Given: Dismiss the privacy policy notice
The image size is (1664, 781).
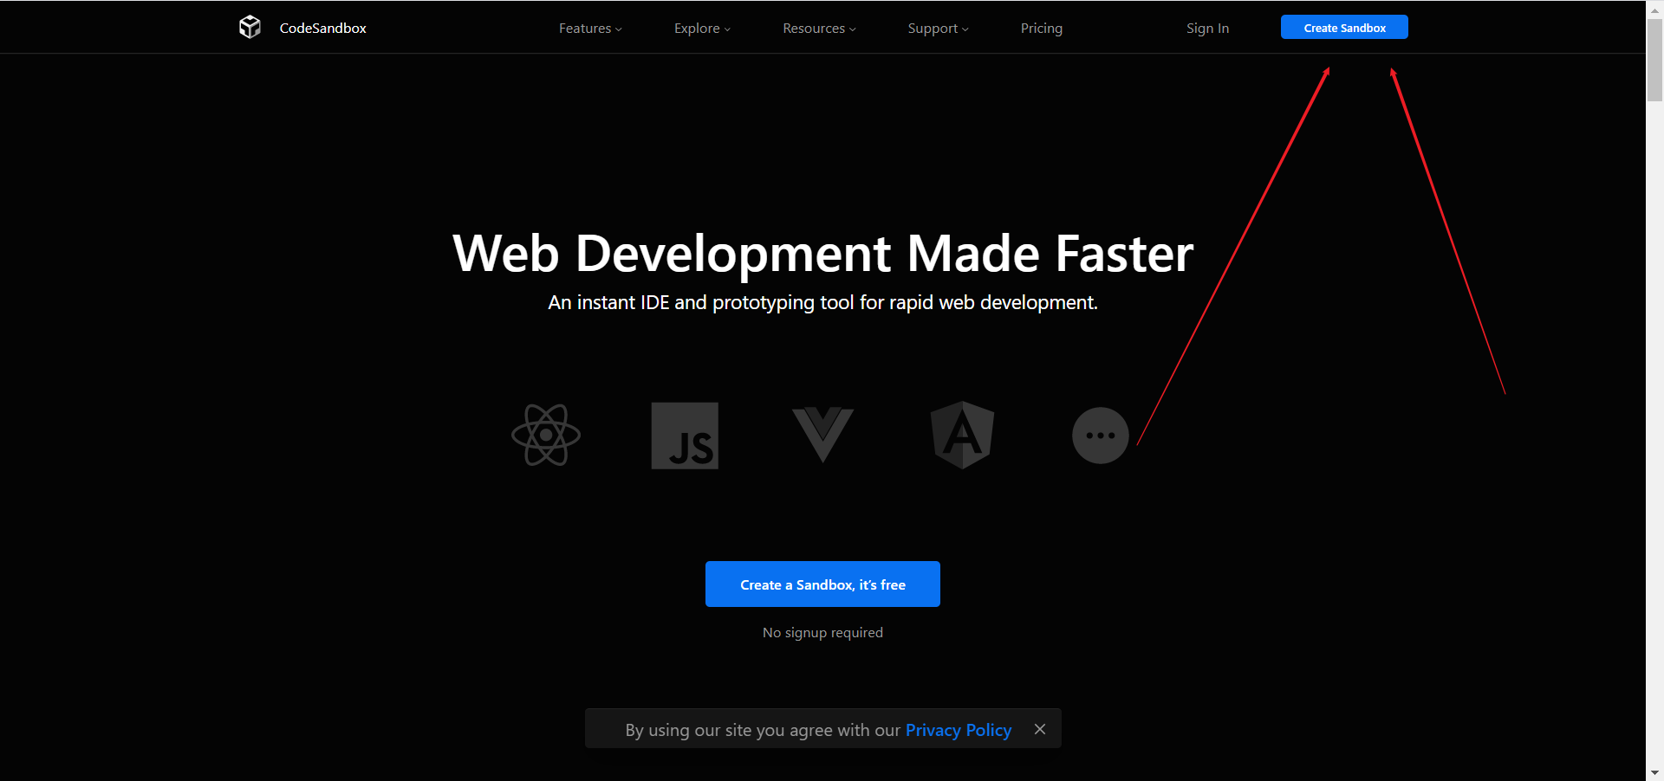Looking at the screenshot, I should [1040, 729].
